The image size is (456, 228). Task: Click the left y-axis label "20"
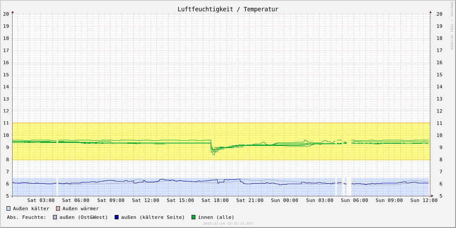click(x=6, y=14)
